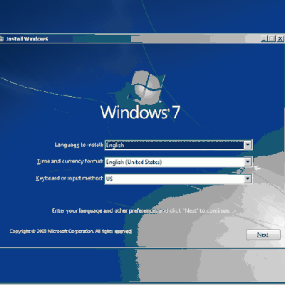Close the Install Windows window
Screen dimensions: 285x285
280,38
